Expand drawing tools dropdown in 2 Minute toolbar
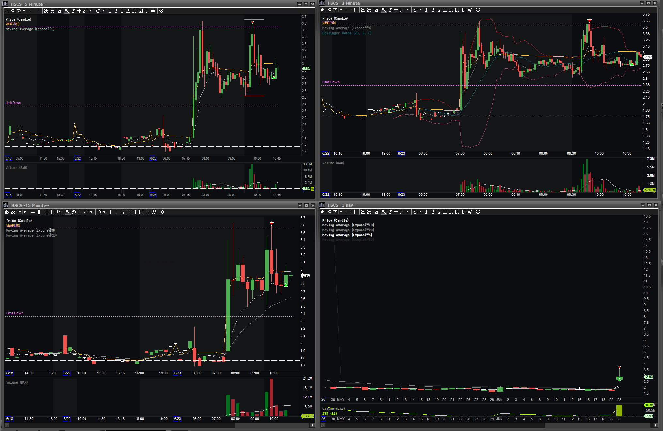 click(408, 10)
